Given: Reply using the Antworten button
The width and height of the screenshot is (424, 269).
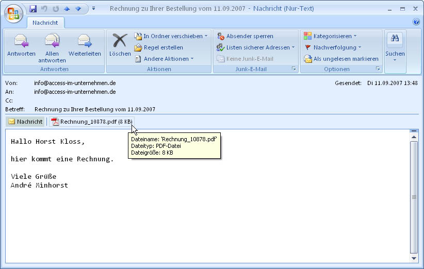Looking at the screenshot, I should (x=21, y=46).
